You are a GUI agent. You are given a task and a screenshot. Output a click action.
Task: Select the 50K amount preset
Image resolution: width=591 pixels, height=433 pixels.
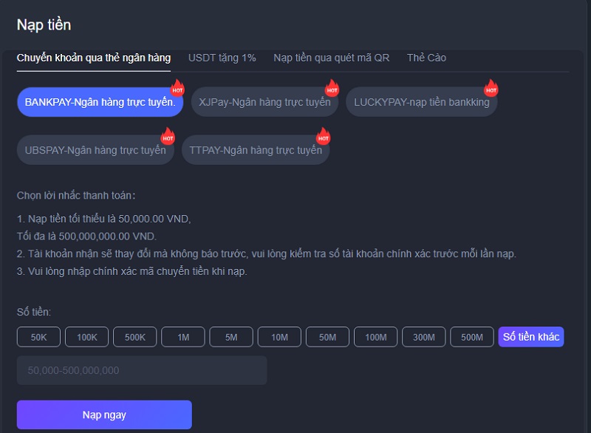(39, 337)
